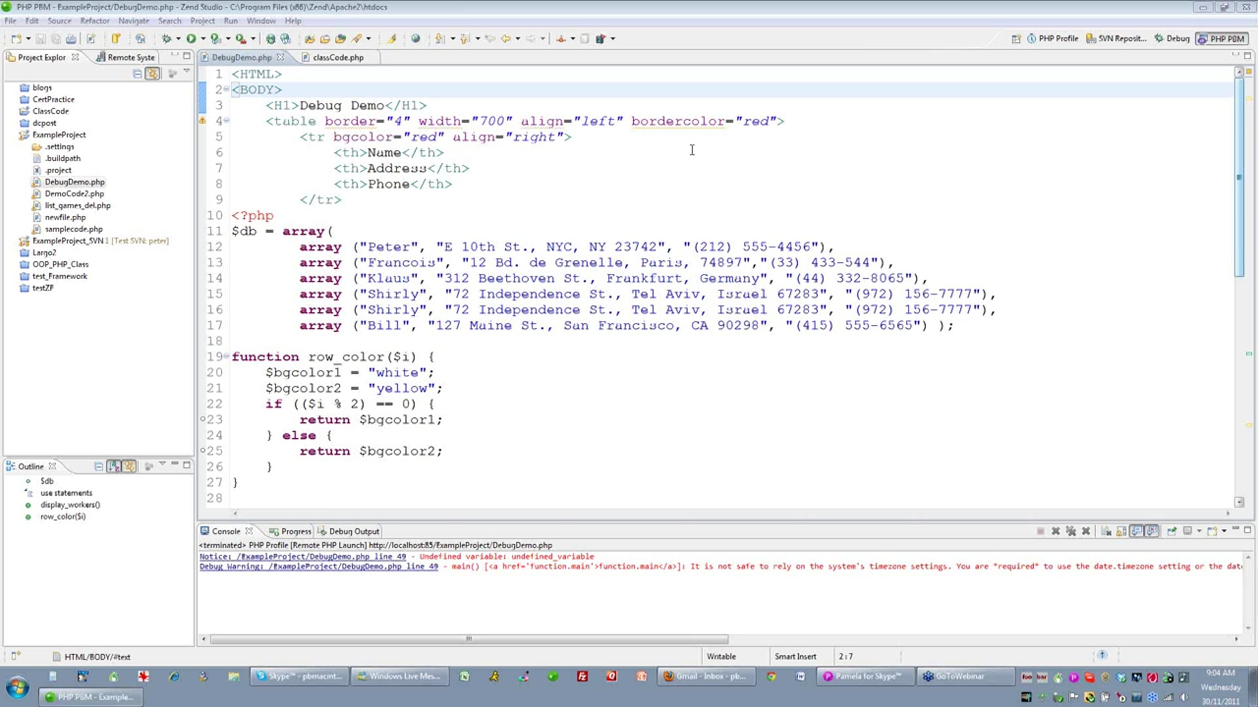Click the green Run toolbar button
Image resolution: width=1258 pixels, height=707 pixels.
[191, 38]
